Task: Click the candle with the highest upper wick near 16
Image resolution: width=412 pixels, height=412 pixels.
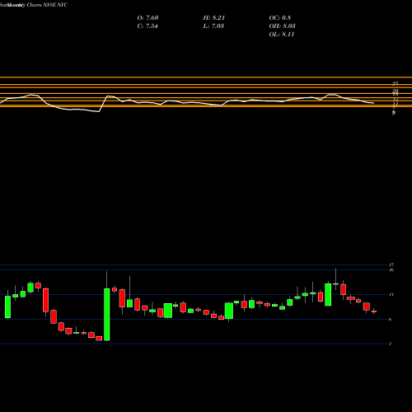Action: (x=335, y=283)
